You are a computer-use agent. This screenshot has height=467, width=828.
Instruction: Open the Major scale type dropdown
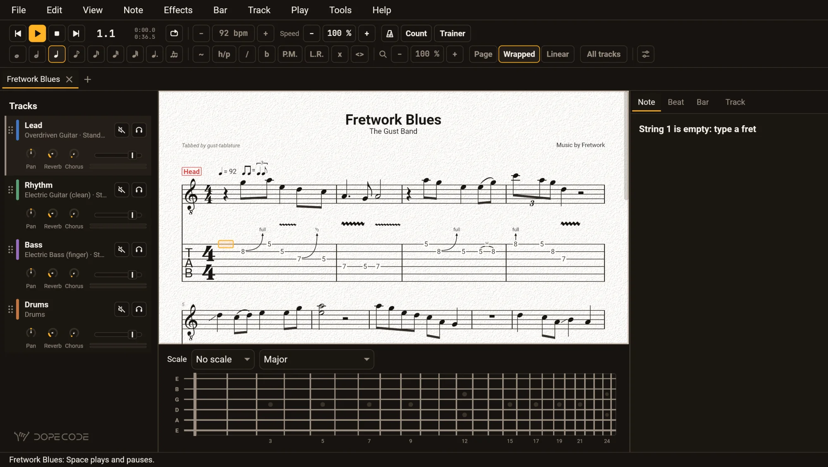pyautogui.click(x=317, y=360)
